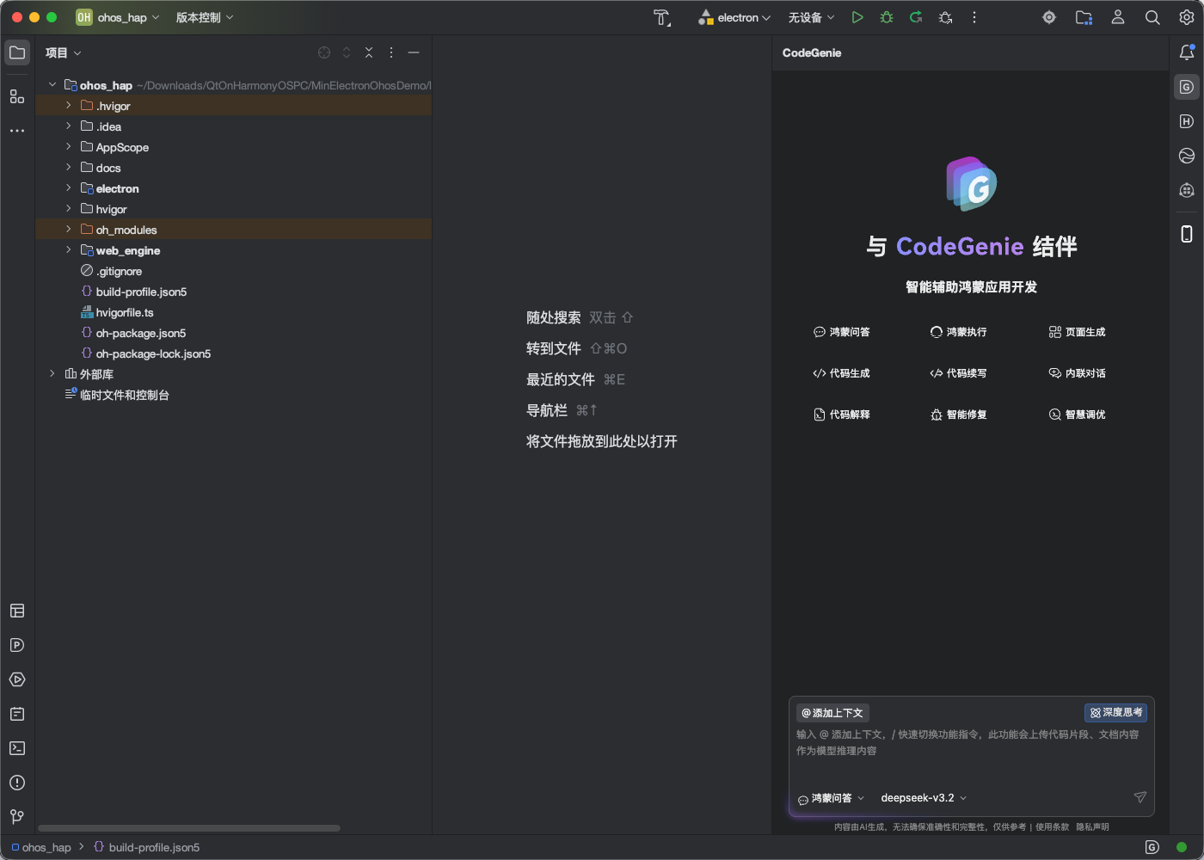
Task: Expand the .idea folder
Action: [69, 126]
